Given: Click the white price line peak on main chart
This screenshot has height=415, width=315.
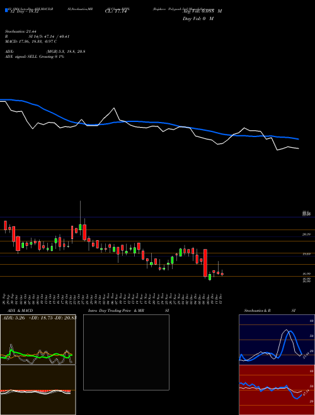Looking at the screenshot, I should pyautogui.click(x=114, y=108).
